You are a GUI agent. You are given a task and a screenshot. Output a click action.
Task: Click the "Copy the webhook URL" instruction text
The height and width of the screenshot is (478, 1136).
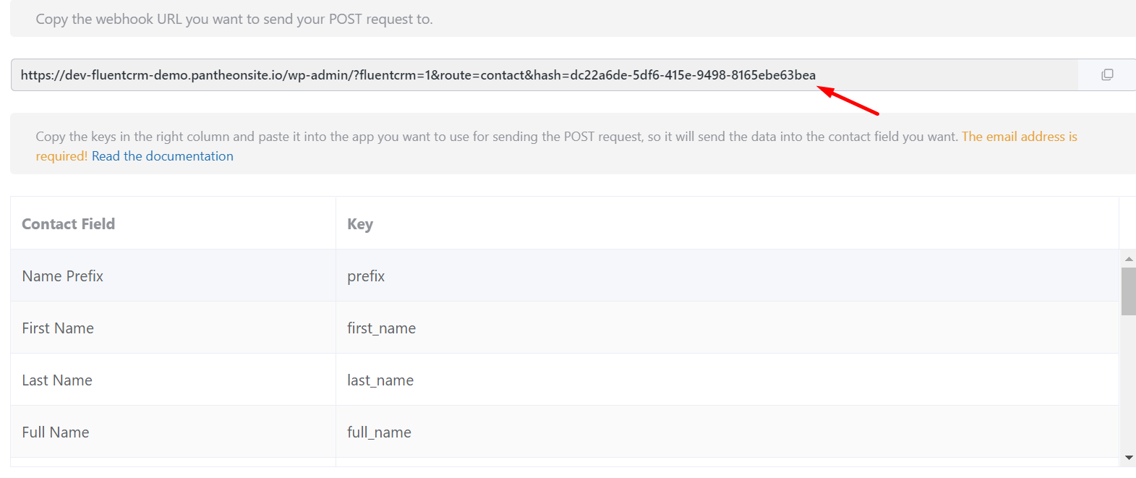234,20
